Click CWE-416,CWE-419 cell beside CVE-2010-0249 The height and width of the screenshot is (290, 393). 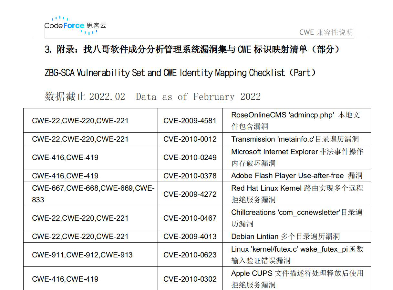click(x=90, y=157)
